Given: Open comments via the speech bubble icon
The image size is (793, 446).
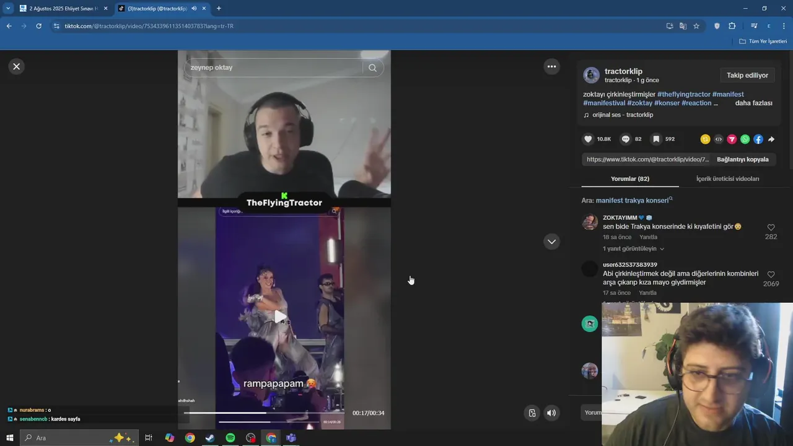Looking at the screenshot, I should (x=626, y=139).
